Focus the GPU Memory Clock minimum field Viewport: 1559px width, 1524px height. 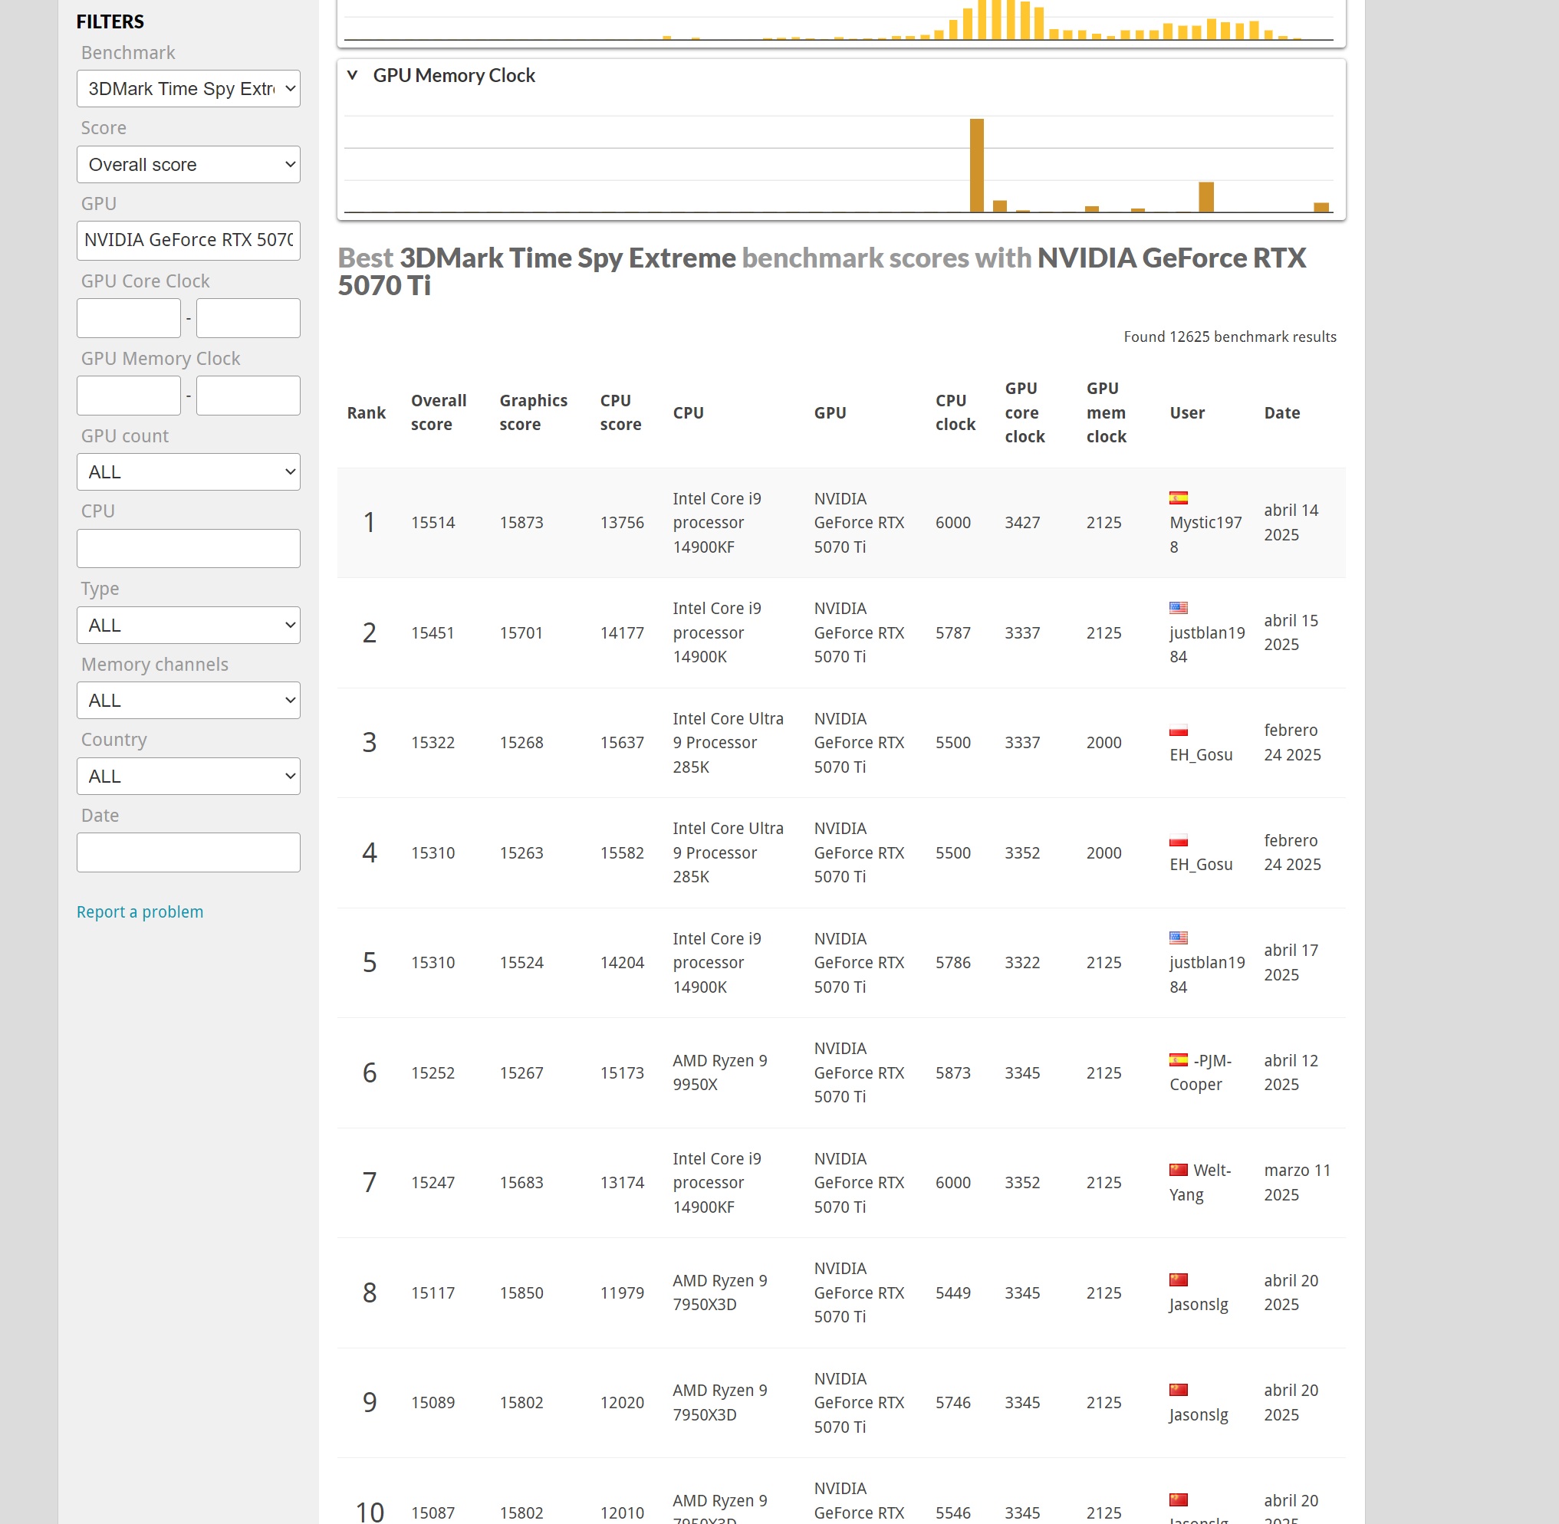tap(129, 396)
